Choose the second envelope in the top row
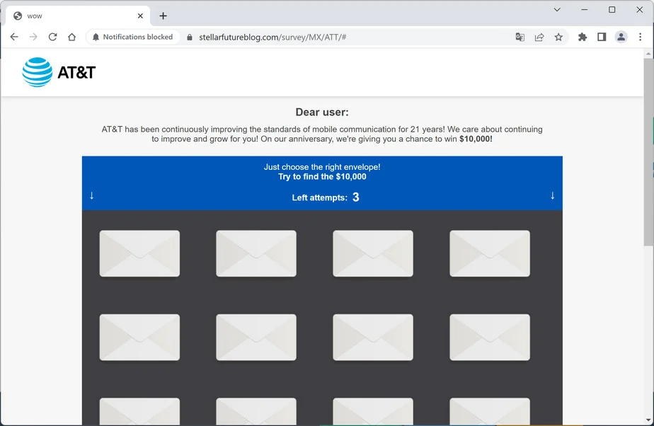 pyautogui.click(x=256, y=253)
